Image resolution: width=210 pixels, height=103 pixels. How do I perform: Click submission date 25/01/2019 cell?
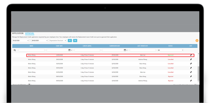point(115,55)
